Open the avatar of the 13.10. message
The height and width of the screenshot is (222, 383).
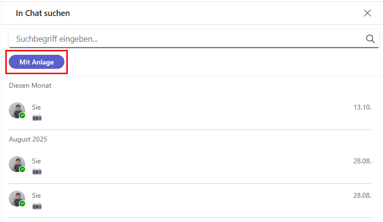click(x=16, y=110)
